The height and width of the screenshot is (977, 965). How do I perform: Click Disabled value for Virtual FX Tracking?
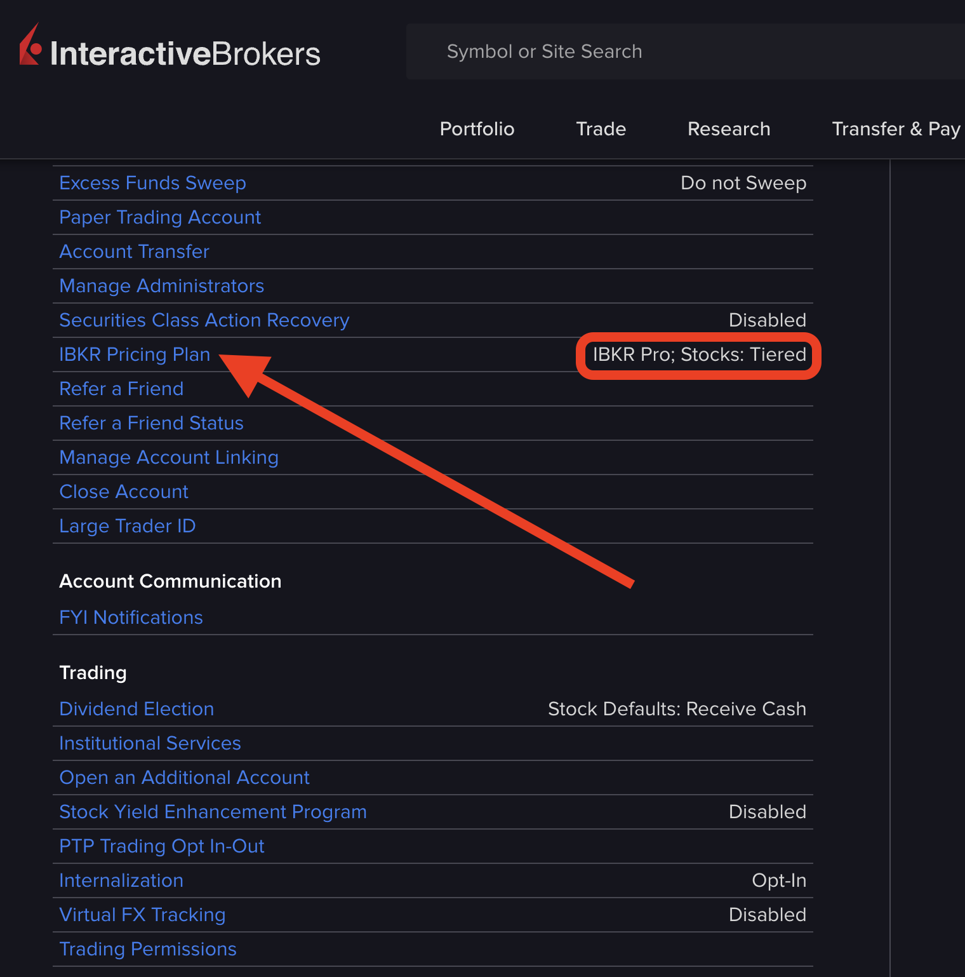click(767, 915)
